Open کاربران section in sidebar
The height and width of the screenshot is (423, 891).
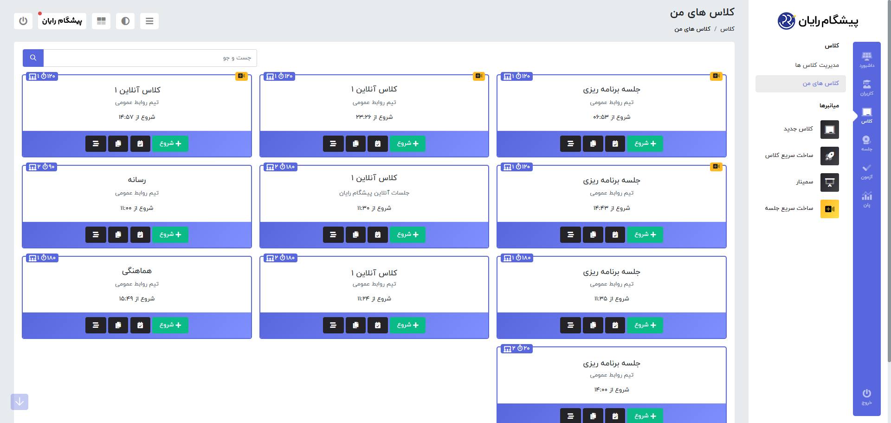[866, 88]
